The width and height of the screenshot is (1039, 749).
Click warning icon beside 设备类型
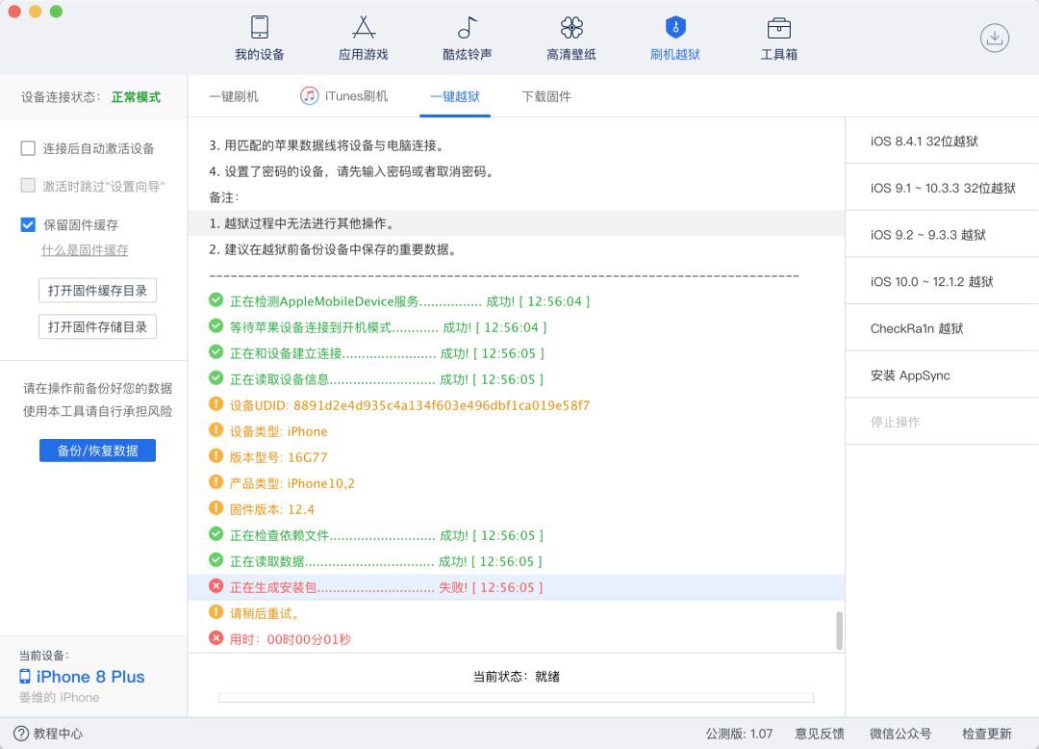pyautogui.click(x=216, y=430)
